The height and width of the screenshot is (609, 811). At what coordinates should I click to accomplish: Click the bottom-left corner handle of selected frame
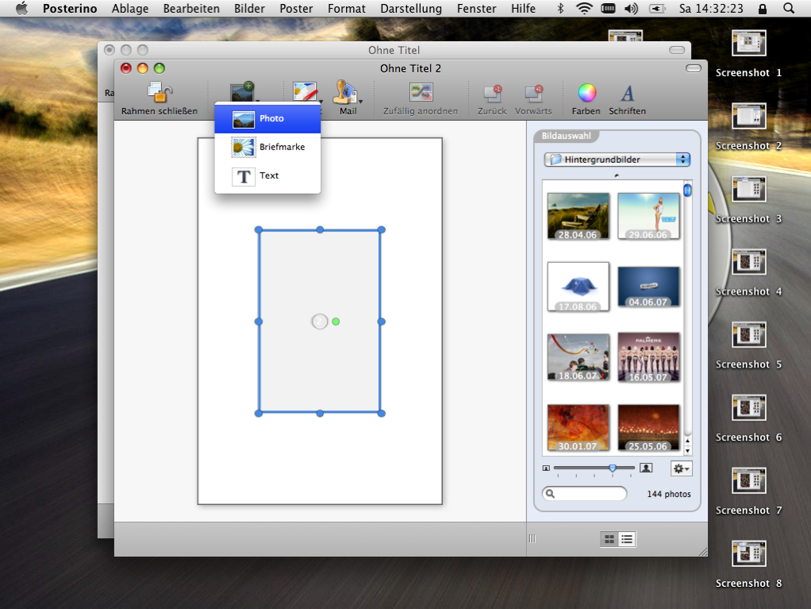pos(259,414)
